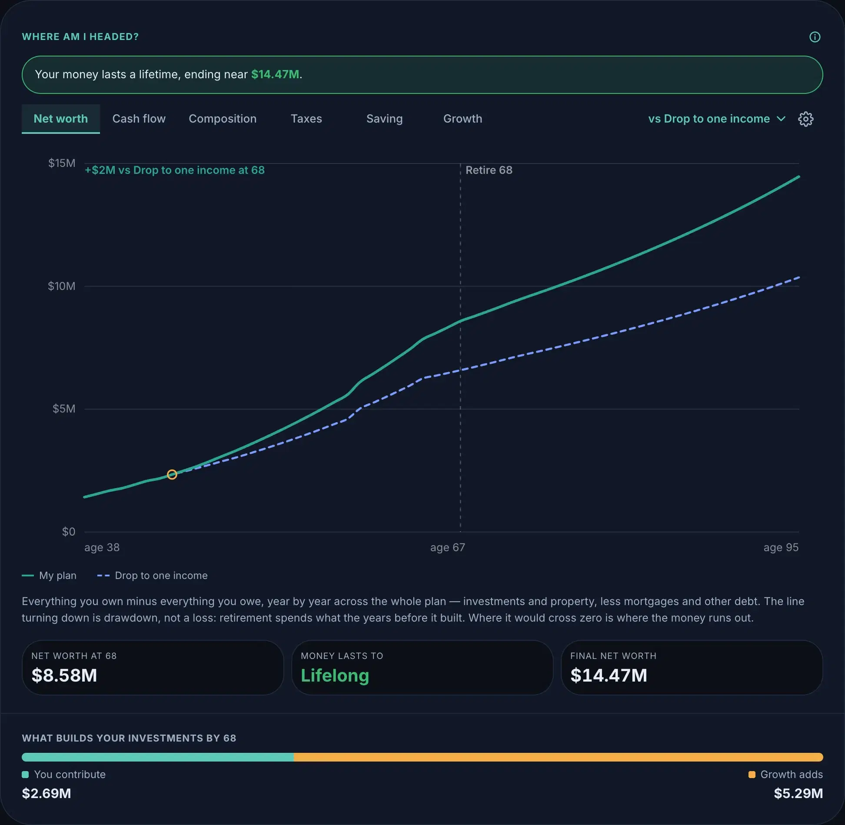Click the orange current-age marker on chart
845x825 pixels.
coord(172,475)
